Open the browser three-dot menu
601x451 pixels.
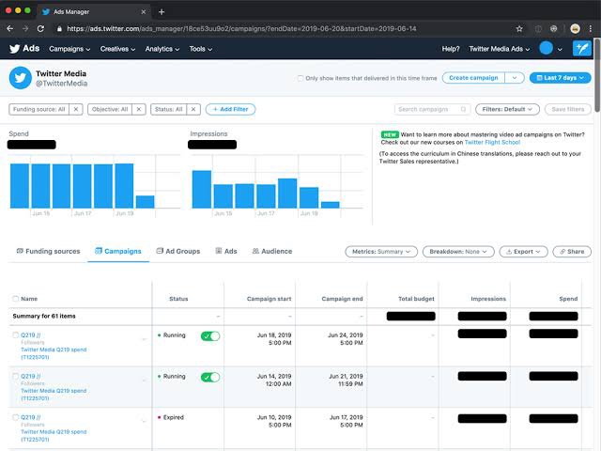pos(591,29)
